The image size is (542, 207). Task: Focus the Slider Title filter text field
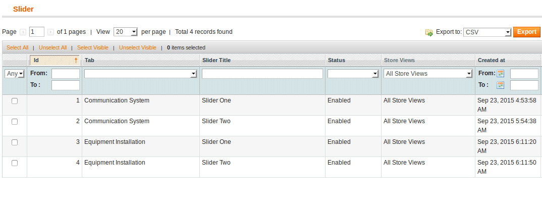click(262, 74)
